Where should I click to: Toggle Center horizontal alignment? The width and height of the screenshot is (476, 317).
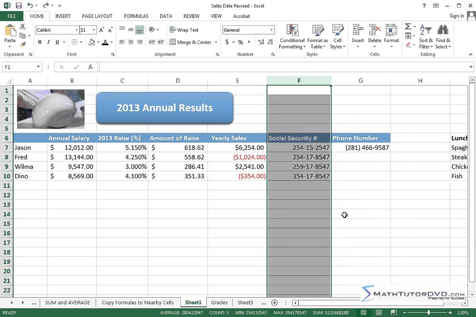[131, 42]
